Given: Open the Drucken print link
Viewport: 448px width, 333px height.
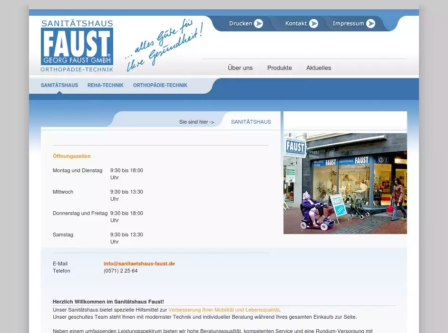Looking at the screenshot, I should coord(240,23).
